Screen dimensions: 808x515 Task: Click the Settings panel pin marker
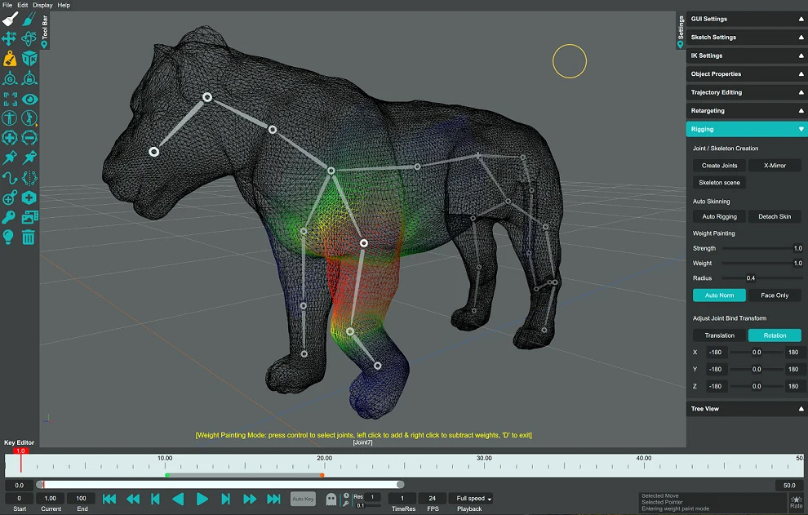pyautogui.click(x=680, y=45)
